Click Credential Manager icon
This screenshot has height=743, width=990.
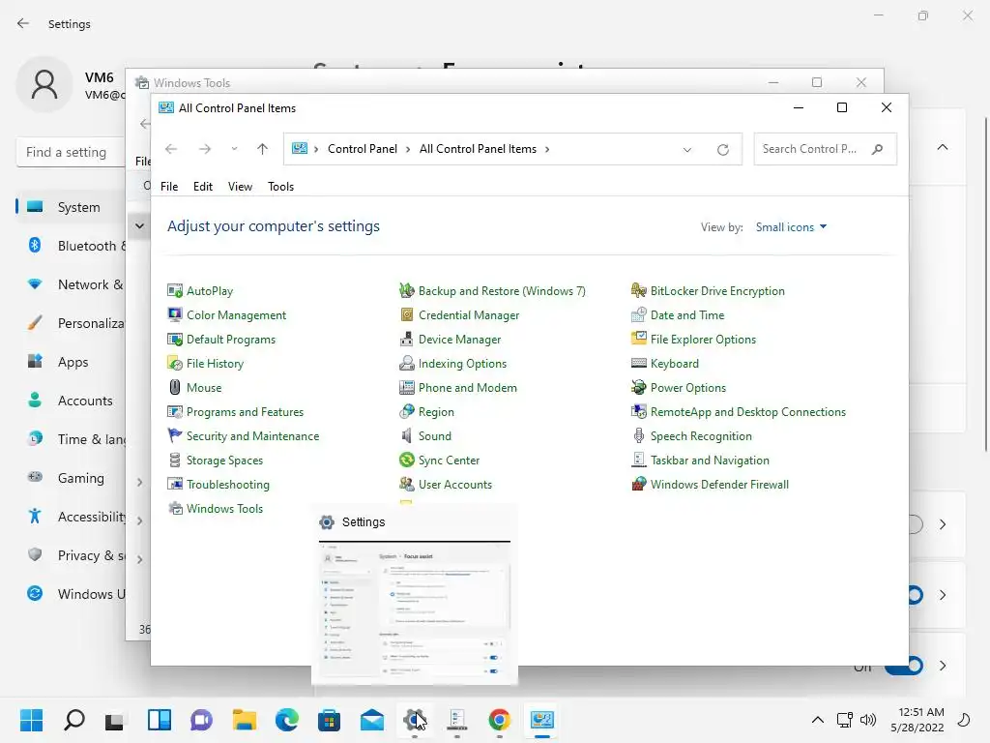click(407, 314)
